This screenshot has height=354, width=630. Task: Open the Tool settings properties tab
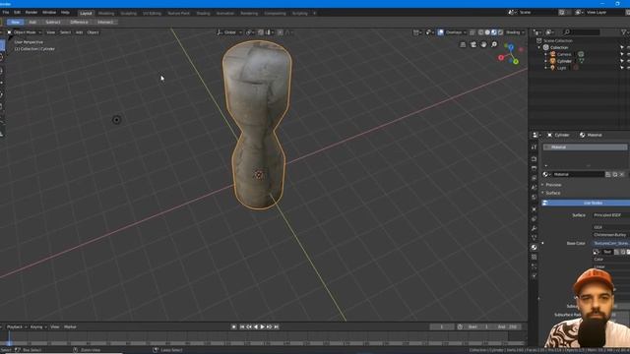534,147
